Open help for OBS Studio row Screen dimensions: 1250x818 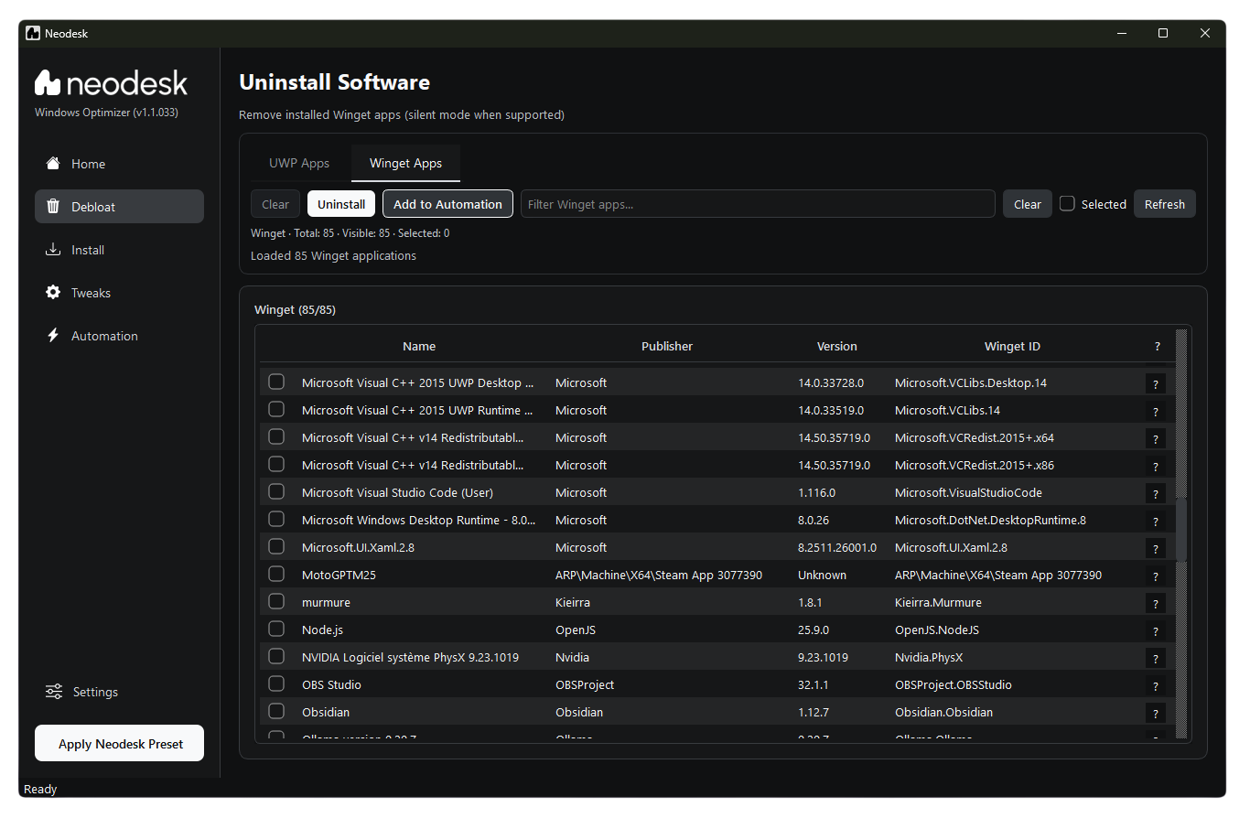[x=1155, y=684]
